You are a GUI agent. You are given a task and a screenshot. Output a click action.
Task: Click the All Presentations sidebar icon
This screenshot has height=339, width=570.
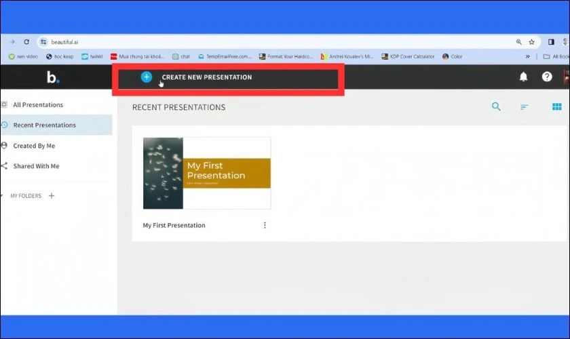click(4, 104)
